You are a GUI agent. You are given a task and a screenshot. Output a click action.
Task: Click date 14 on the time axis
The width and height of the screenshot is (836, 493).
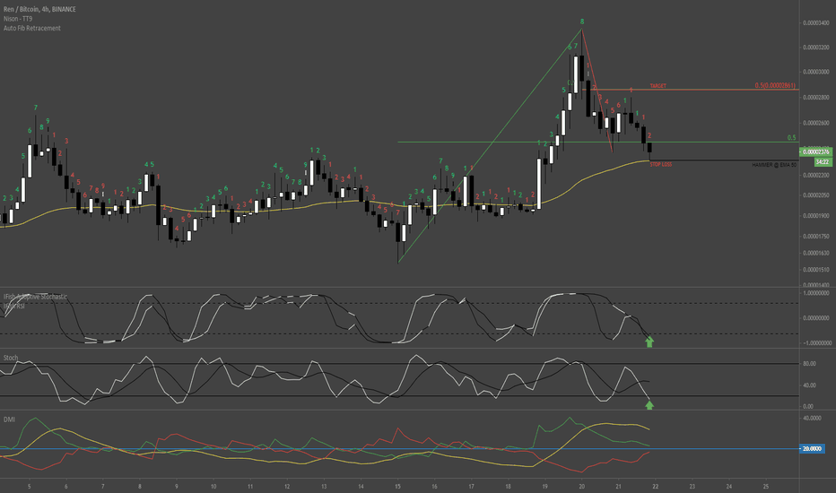click(x=361, y=486)
